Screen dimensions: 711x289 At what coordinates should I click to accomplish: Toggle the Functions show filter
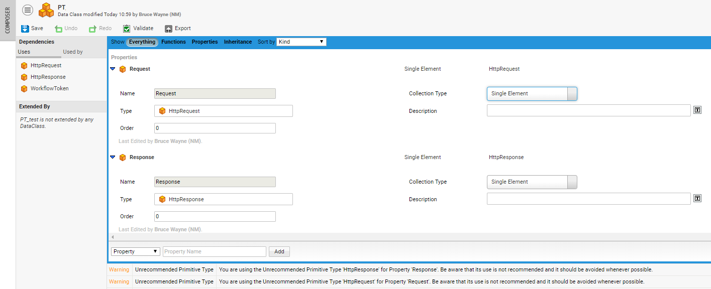tap(173, 42)
